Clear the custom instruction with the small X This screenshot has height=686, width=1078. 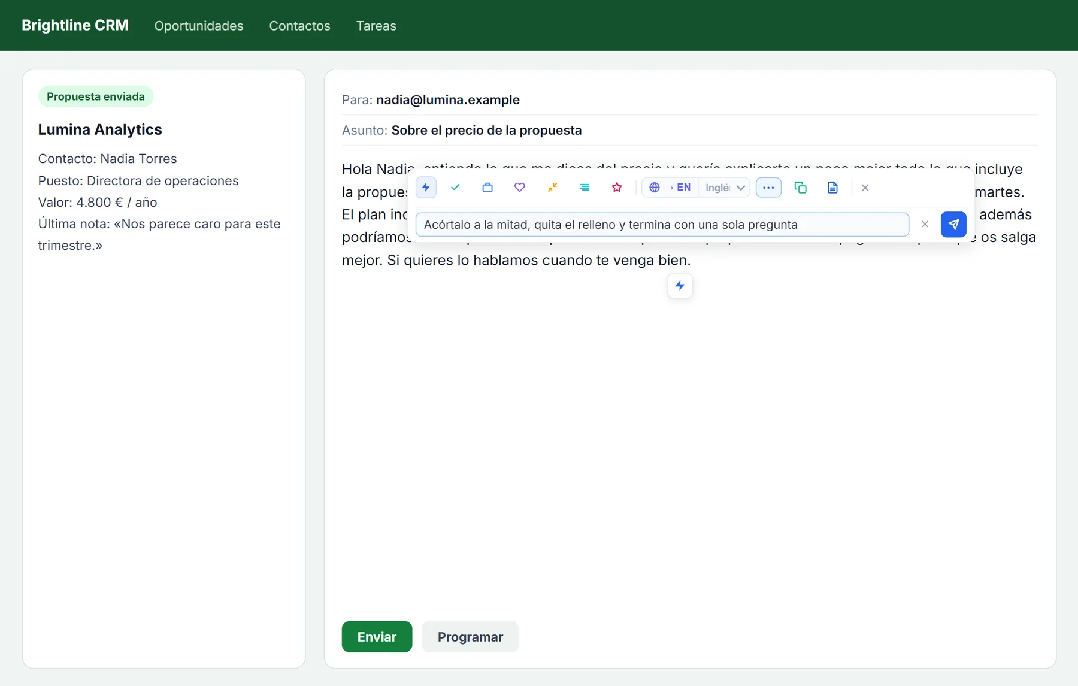925,224
